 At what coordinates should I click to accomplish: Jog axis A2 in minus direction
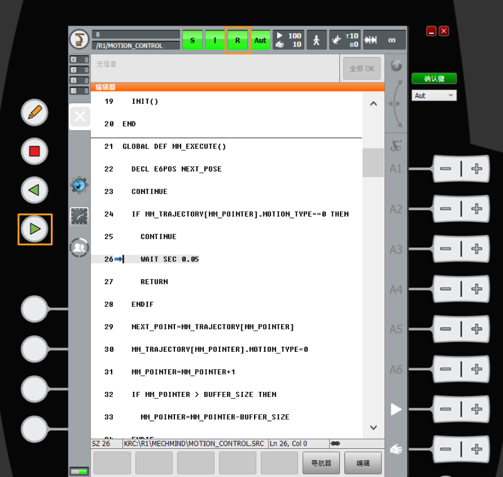[x=445, y=208]
